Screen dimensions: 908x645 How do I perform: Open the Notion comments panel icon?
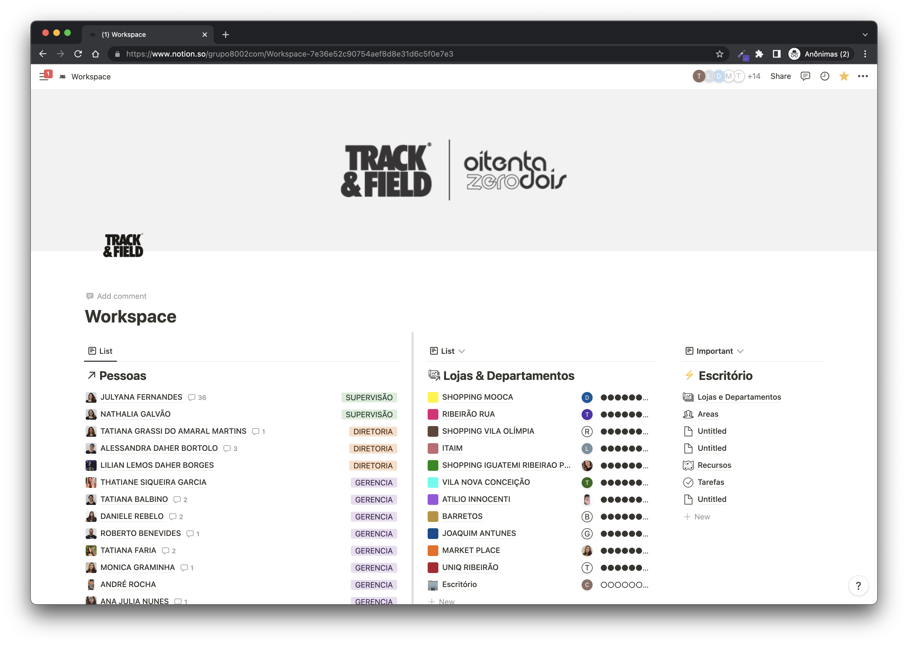pos(805,76)
